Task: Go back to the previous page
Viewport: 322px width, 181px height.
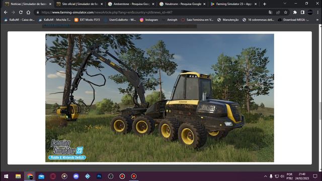Action: pyautogui.click(x=6, y=12)
